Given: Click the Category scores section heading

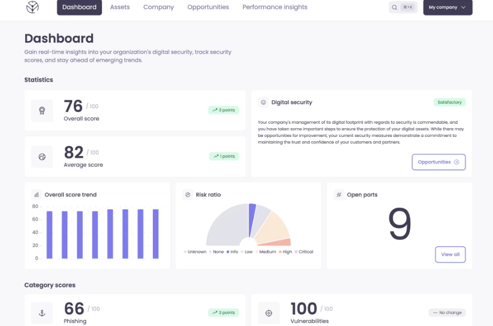Looking at the screenshot, I should click(x=50, y=285).
